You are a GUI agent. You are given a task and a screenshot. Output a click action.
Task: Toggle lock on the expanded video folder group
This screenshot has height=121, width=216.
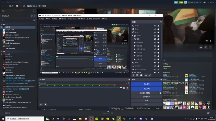pyautogui.click(x=158, y=39)
